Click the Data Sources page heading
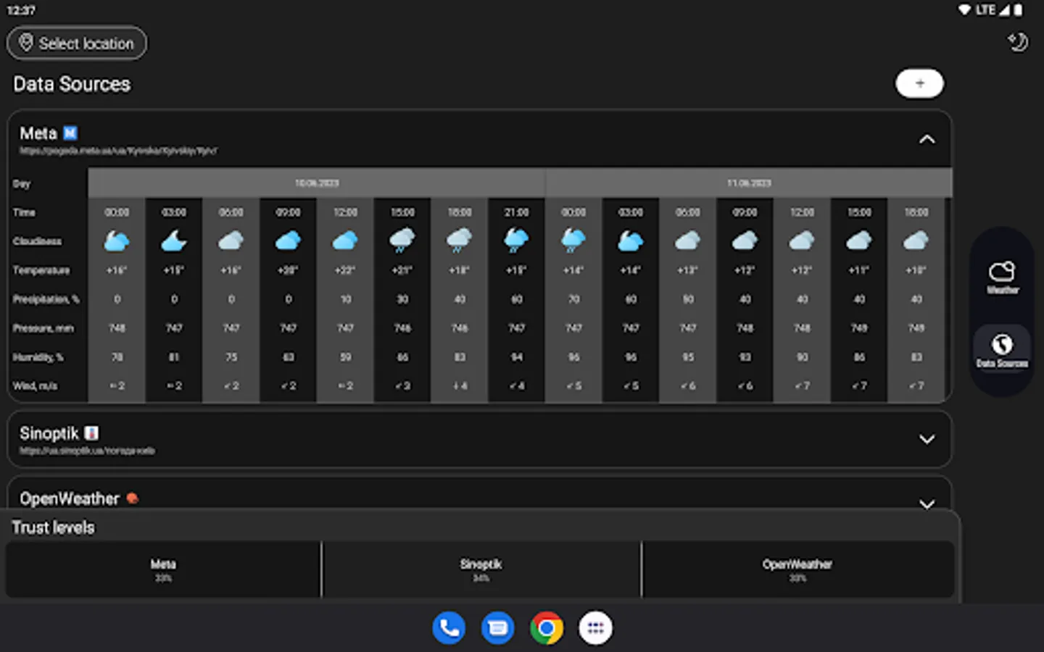Viewport: 1044px width, 652px height. [72, 84]
